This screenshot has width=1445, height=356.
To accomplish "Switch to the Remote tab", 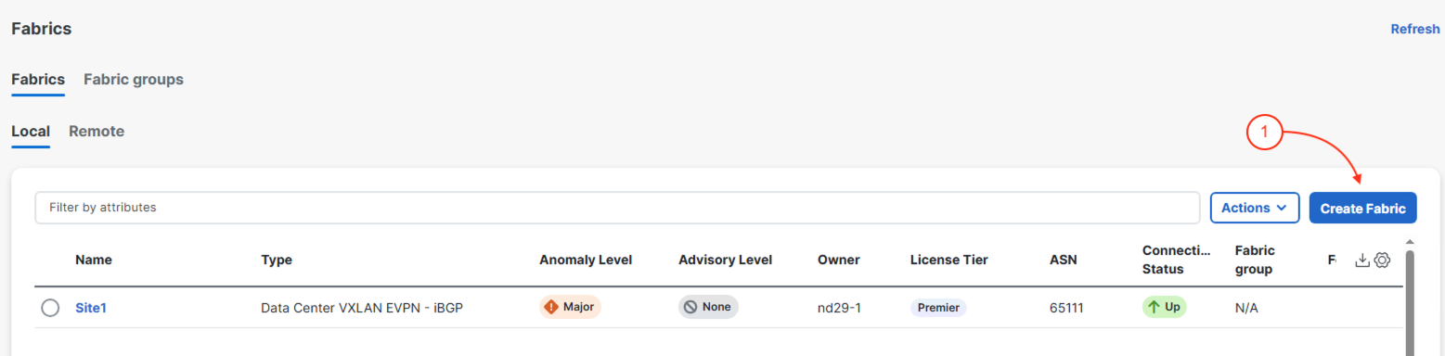I will [x=97, y=132].
